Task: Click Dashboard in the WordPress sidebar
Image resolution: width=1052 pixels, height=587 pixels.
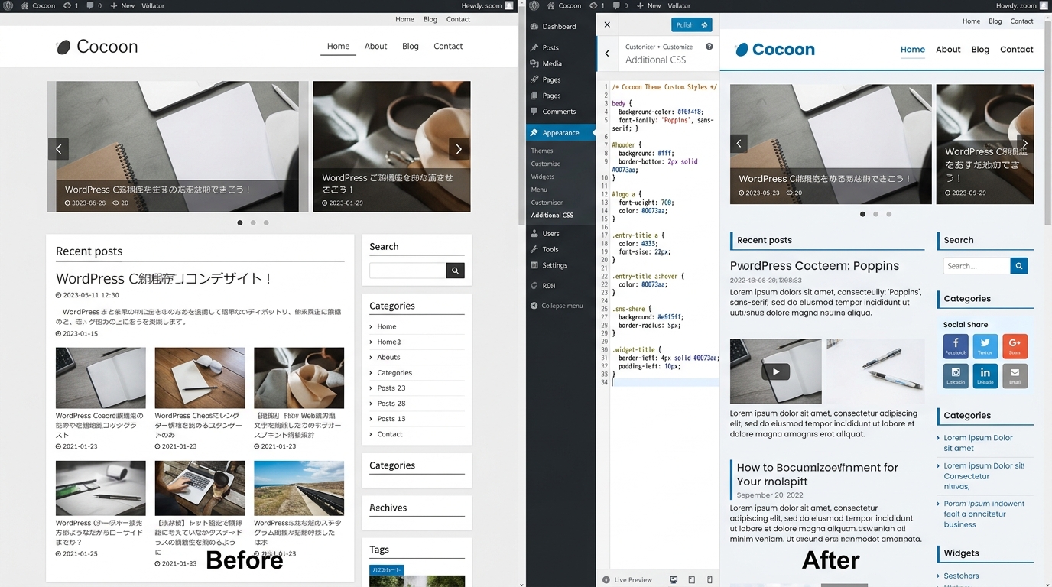Action: pyautogui.click(x=560, y=26)
